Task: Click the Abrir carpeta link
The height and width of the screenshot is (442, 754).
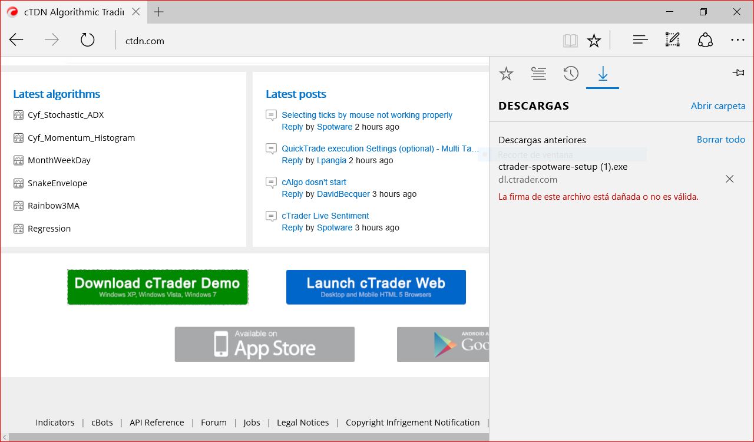Action: click(718, 106)
